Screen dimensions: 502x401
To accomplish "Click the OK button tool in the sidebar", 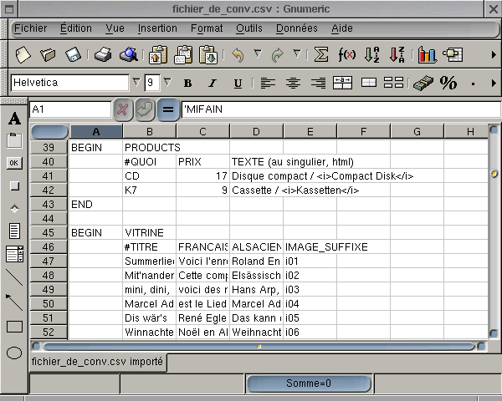I will [x=14, y=163].
